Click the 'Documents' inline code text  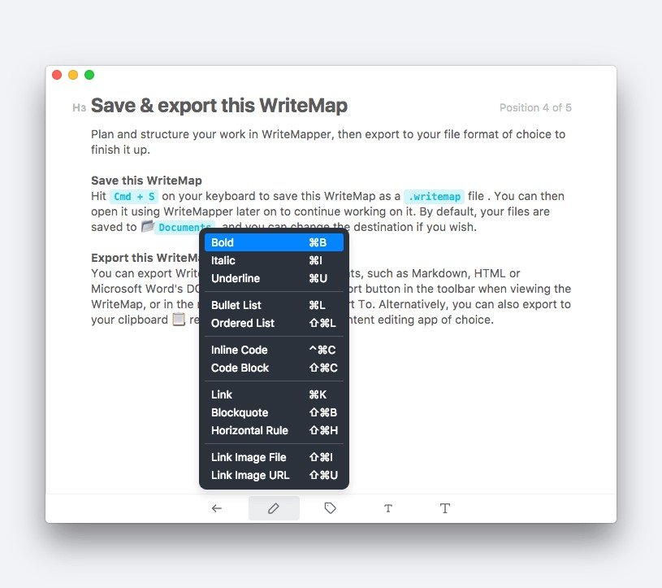tap(184, 227)
